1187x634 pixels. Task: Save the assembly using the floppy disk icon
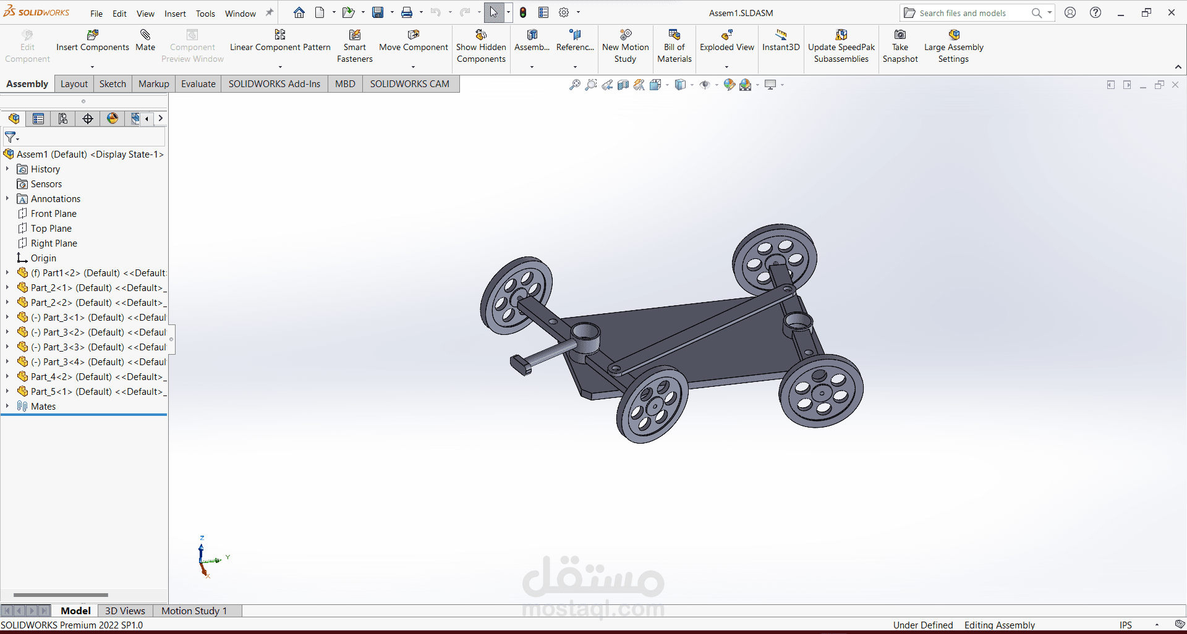(x=378, y=12)
